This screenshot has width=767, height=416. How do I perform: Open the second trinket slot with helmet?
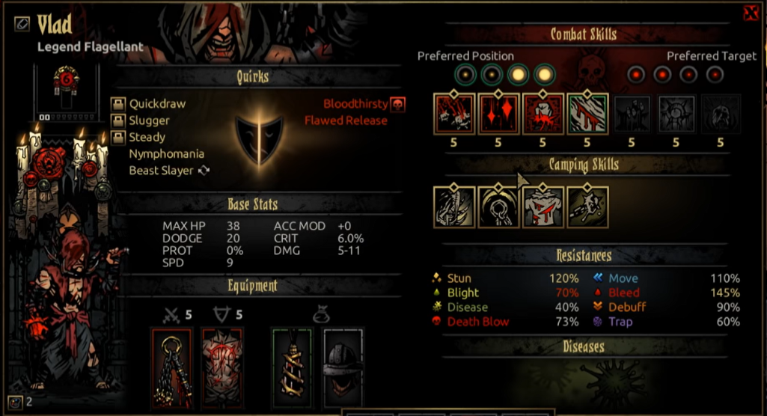[x=343, y=369]
